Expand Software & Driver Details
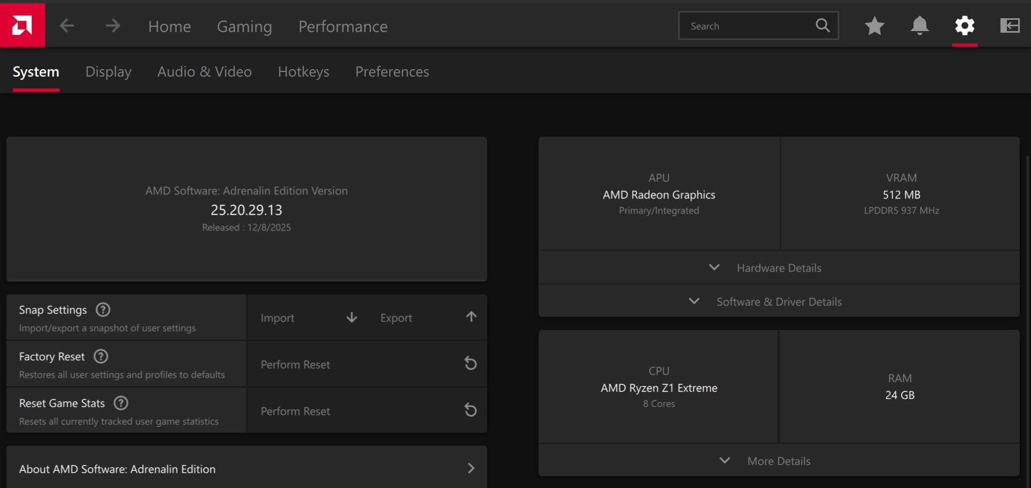1031x488 pixels. (779, 301)
